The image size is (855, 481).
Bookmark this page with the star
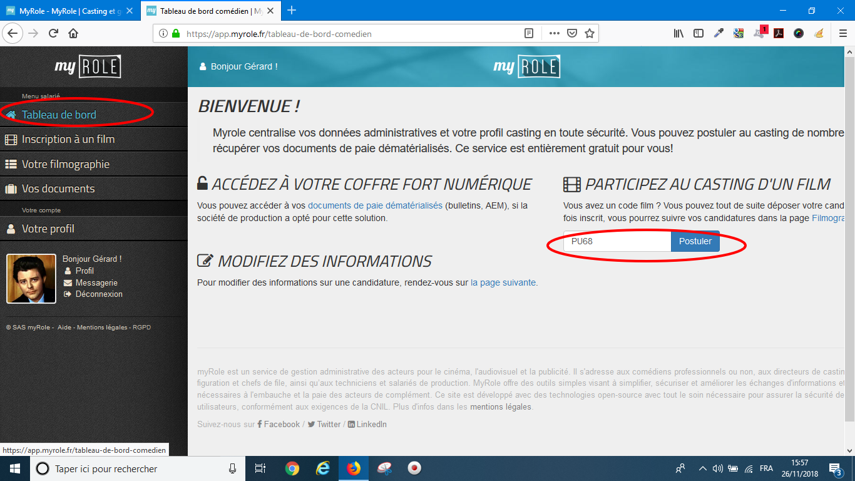589,33
